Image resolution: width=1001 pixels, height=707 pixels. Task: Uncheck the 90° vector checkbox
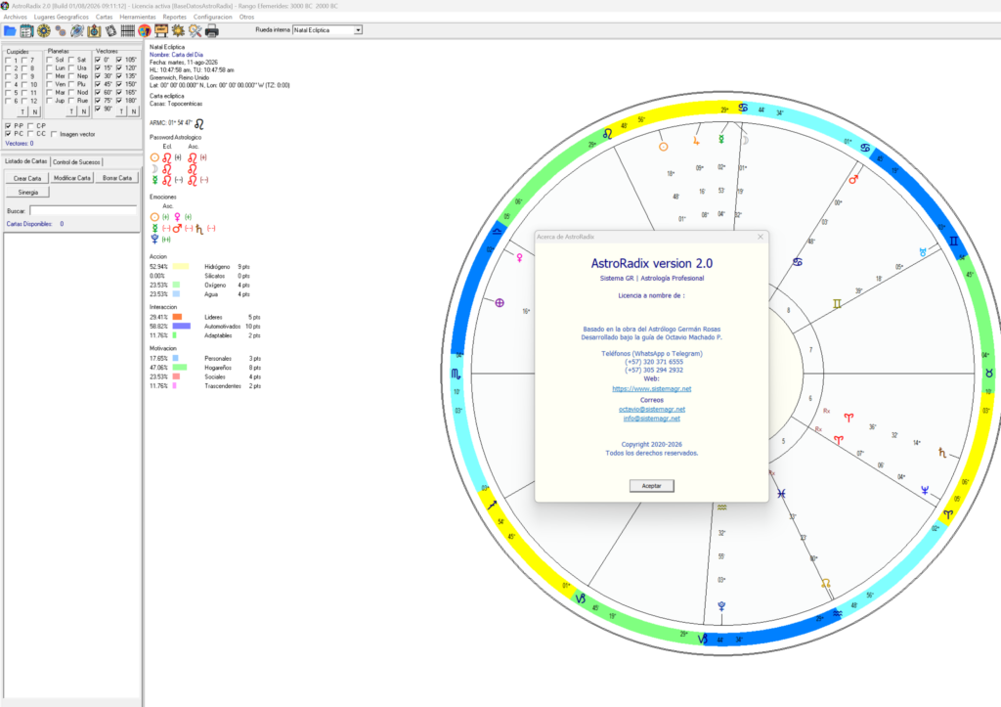tap(98, 109)
